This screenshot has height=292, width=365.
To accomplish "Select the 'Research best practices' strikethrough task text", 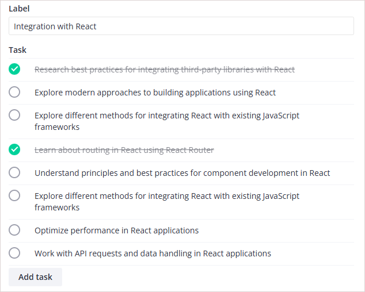I will (x=165, y=70).
